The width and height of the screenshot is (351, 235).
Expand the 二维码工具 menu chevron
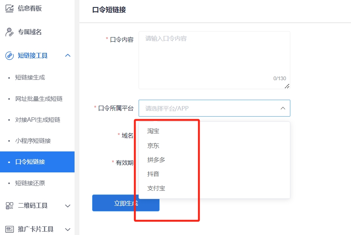tap(68, 206)
